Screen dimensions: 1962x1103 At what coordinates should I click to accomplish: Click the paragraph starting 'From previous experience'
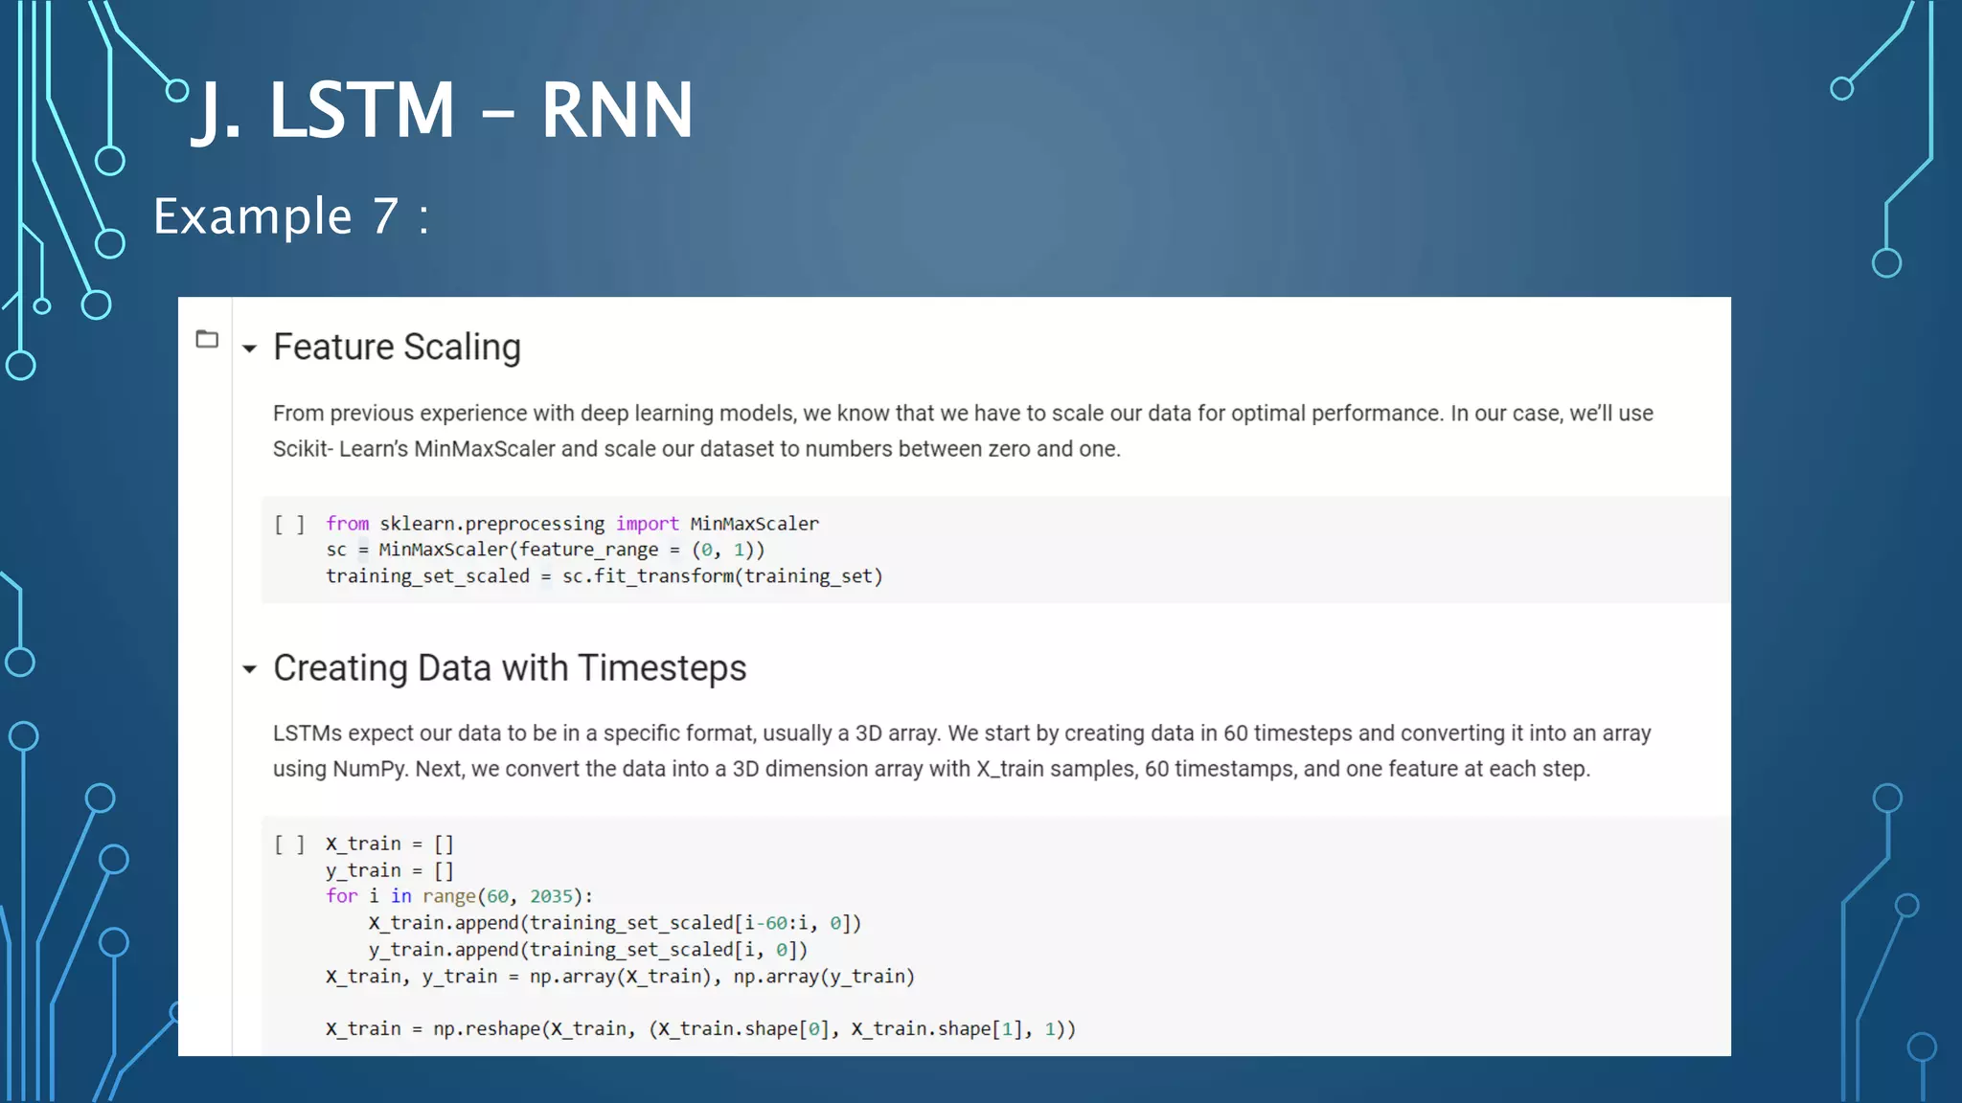[963, 431]
